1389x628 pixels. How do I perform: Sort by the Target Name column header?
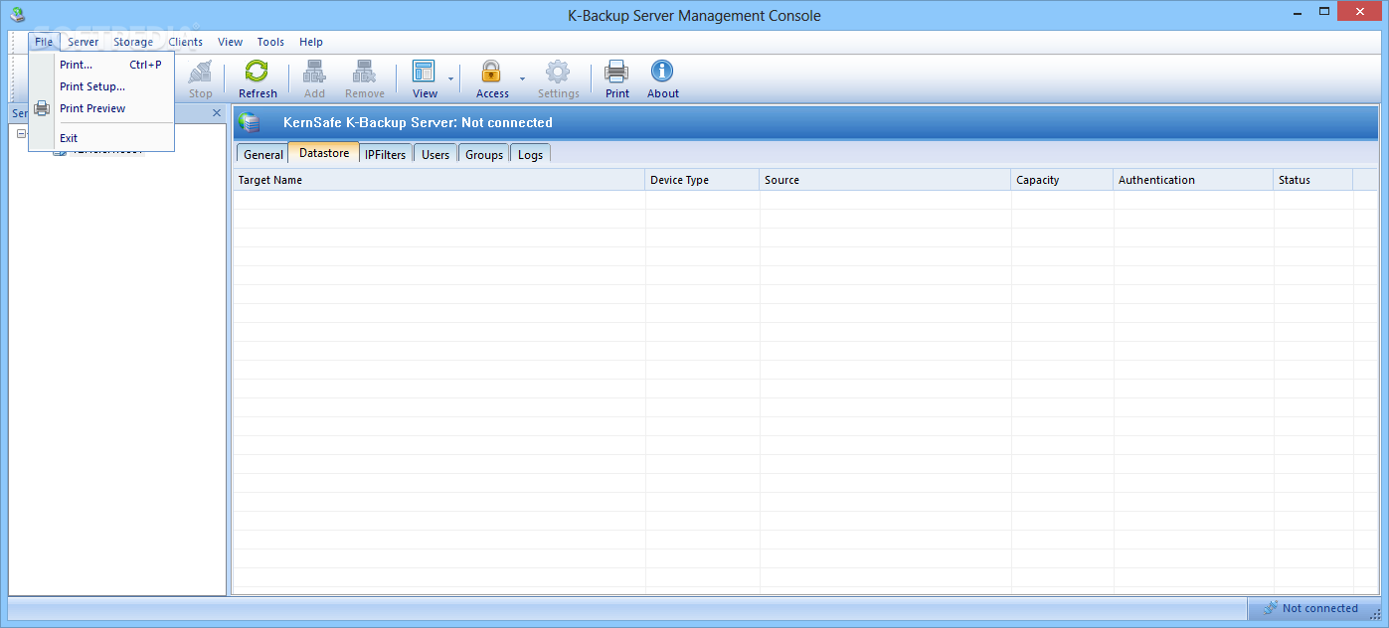(439, 180)
